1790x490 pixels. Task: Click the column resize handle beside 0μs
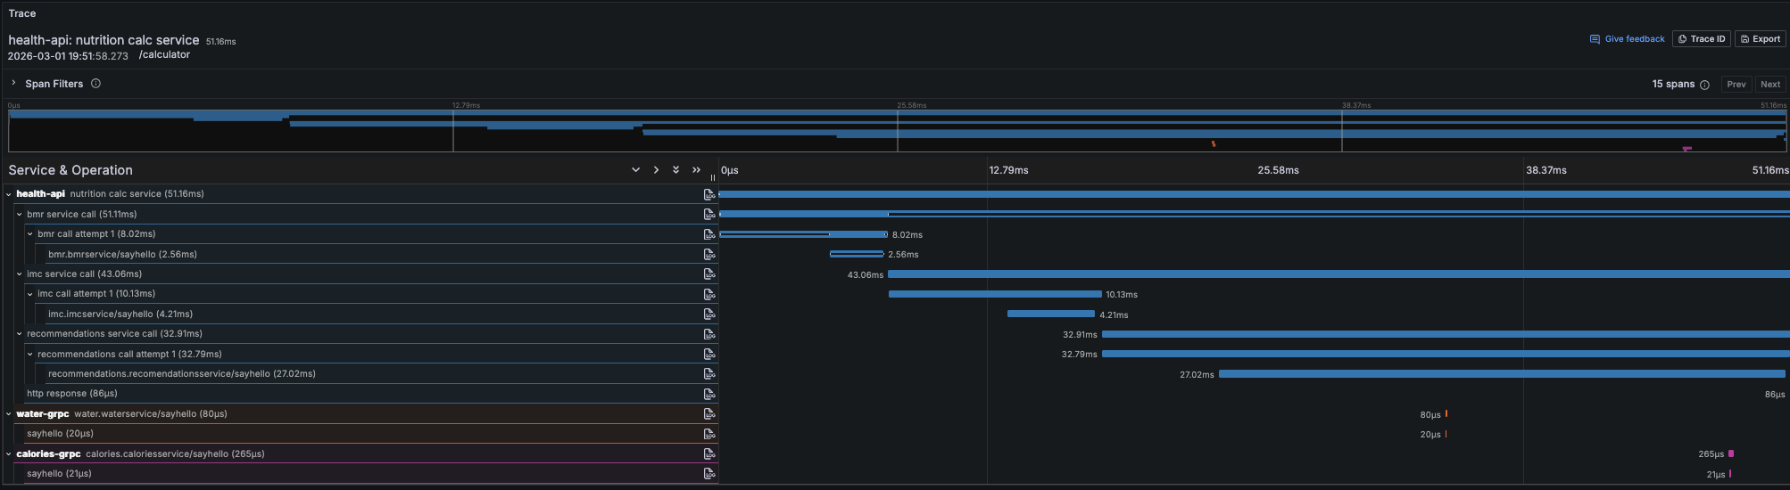[x=713, y=177]
